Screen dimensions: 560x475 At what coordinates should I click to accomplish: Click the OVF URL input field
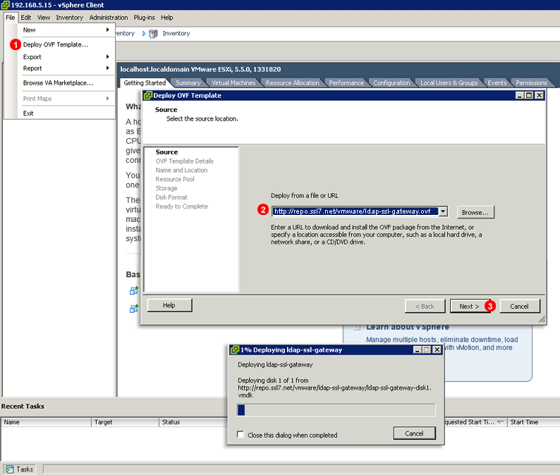355,211
